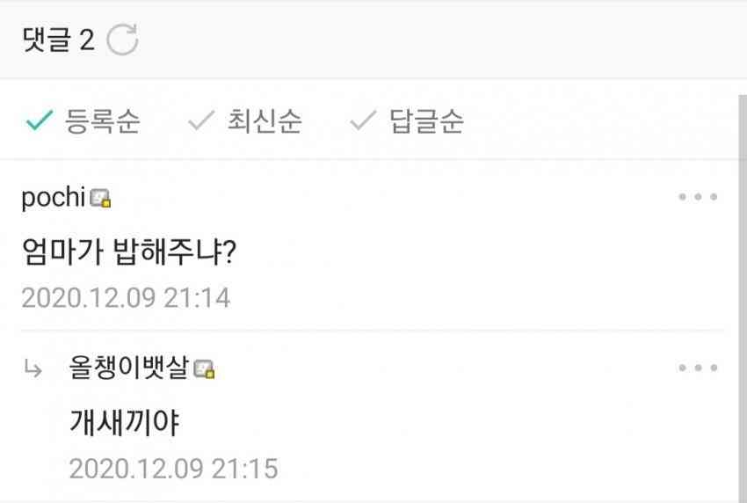Click the vertical scrollbar on the right edge
Image resolution: width=747 pixels, height=503 pixels.
(743, 295)
